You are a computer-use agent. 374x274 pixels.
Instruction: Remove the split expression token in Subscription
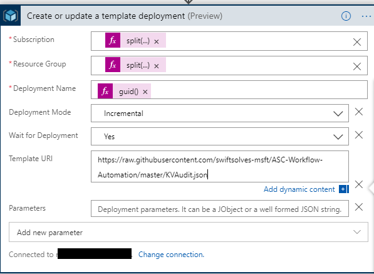[x=157, y=41]
